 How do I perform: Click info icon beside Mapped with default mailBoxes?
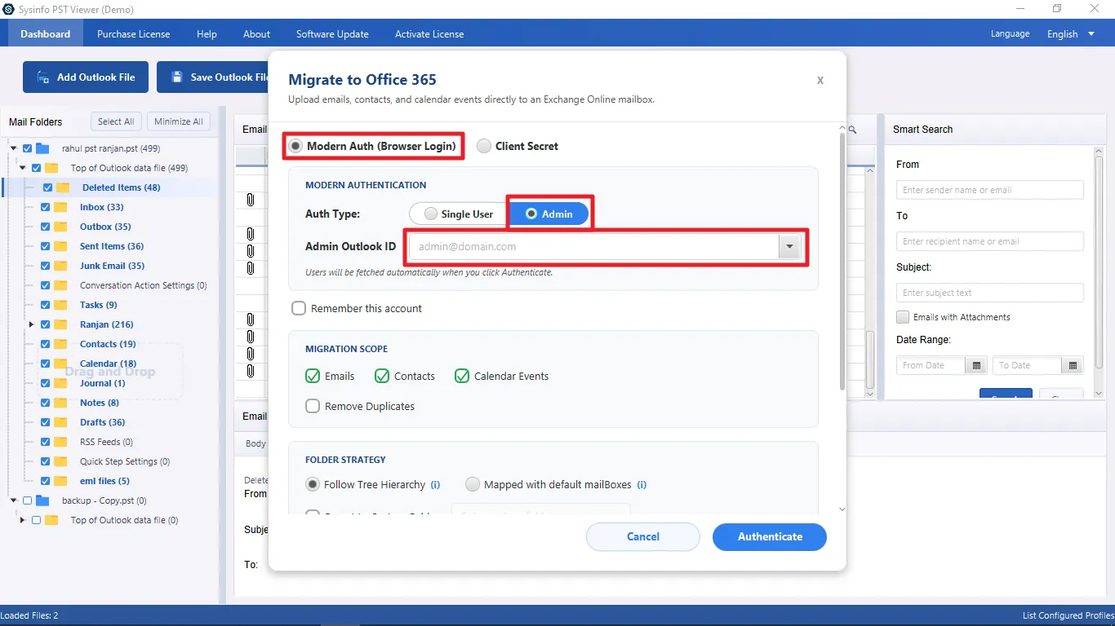point(642,484)
